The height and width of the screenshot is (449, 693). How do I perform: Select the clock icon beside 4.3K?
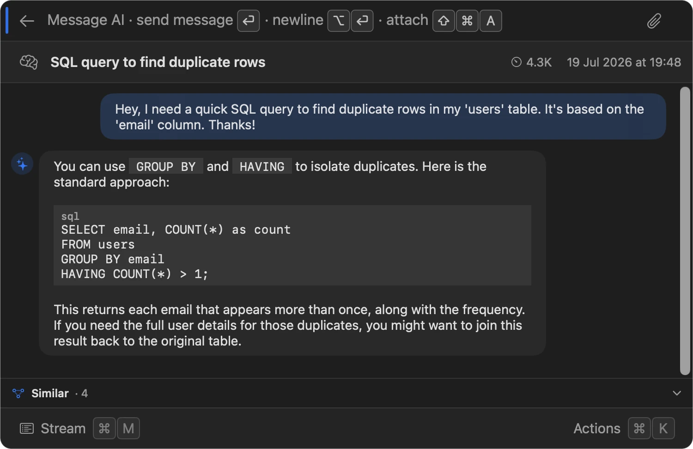[517, 62]
